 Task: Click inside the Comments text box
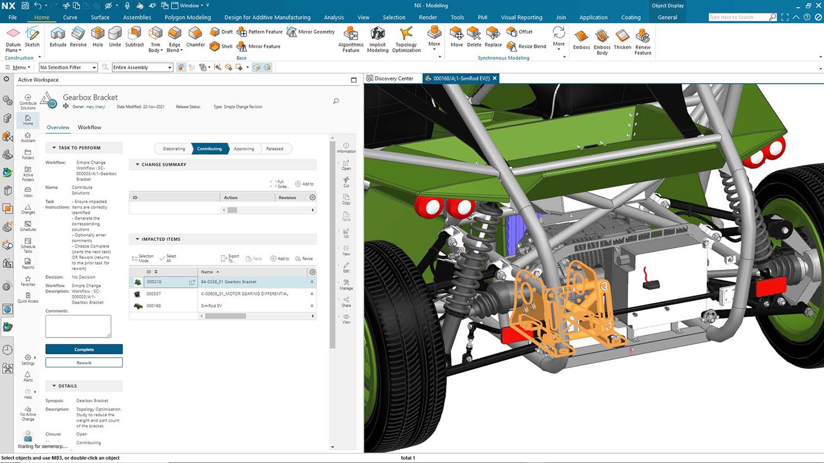click(77, 325)
